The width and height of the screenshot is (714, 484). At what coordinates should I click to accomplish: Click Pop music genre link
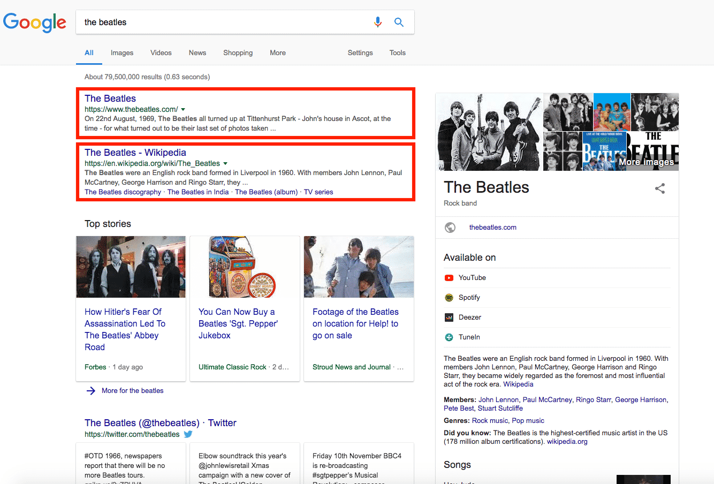pos(528,421)
